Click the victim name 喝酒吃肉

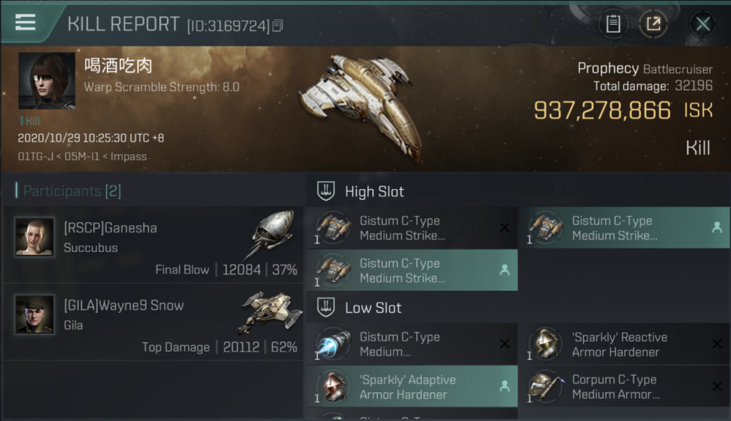coord(118,66)
